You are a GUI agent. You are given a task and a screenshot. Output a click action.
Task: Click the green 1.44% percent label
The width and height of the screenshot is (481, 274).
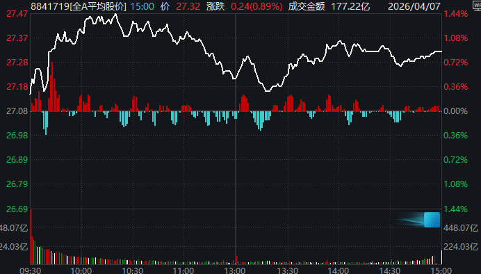click(455, 209)
